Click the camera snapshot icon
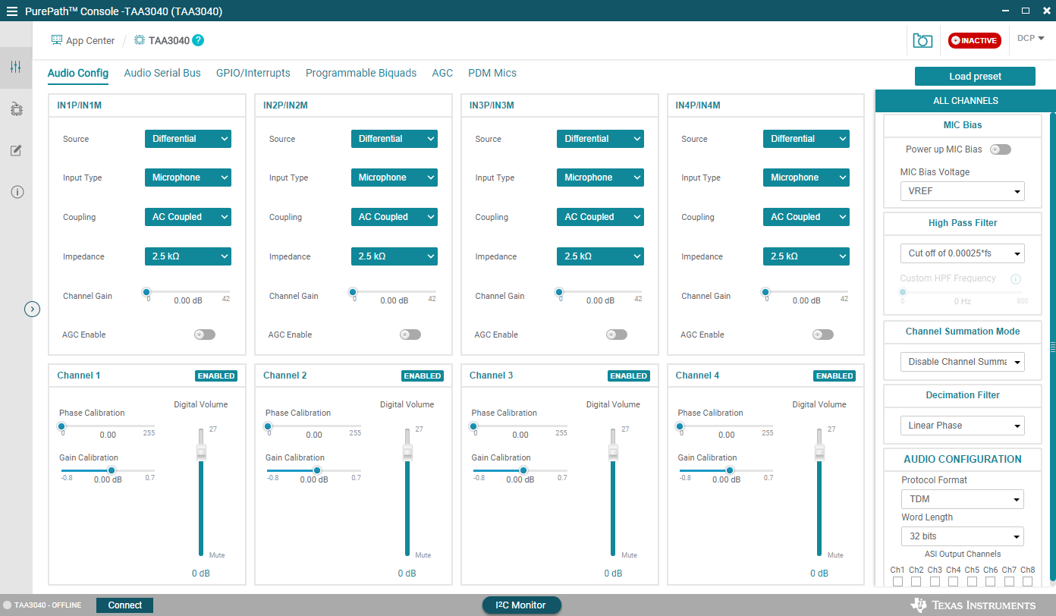The image size is (1056, 616). coord(922,41)
